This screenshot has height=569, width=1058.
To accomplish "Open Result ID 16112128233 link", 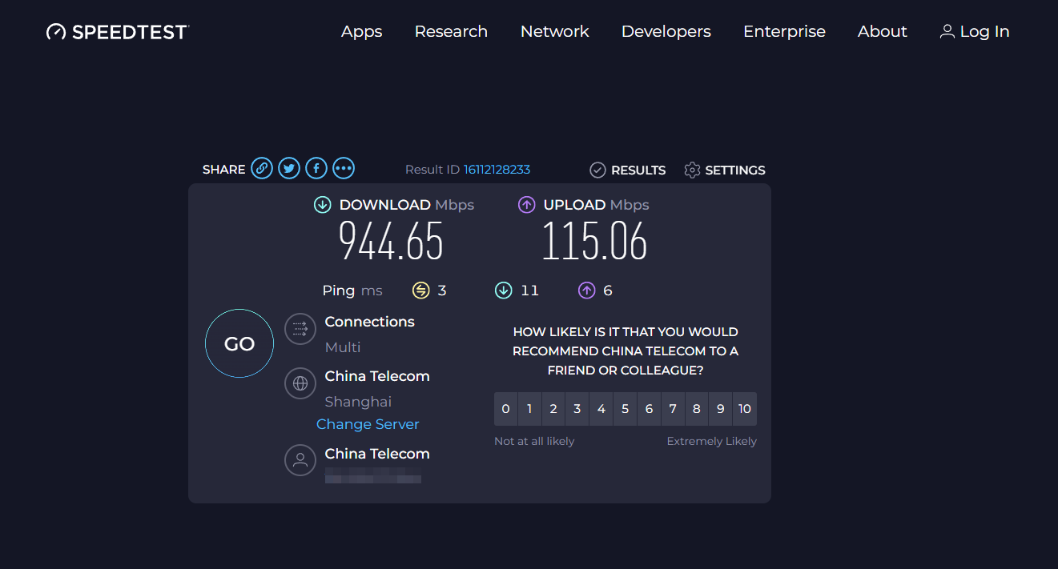I will (x=497, y=170).
